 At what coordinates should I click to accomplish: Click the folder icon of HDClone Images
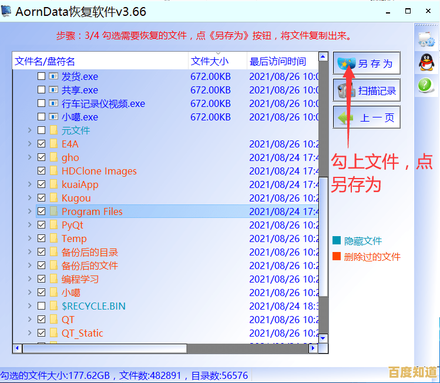(x=53, y=170)
